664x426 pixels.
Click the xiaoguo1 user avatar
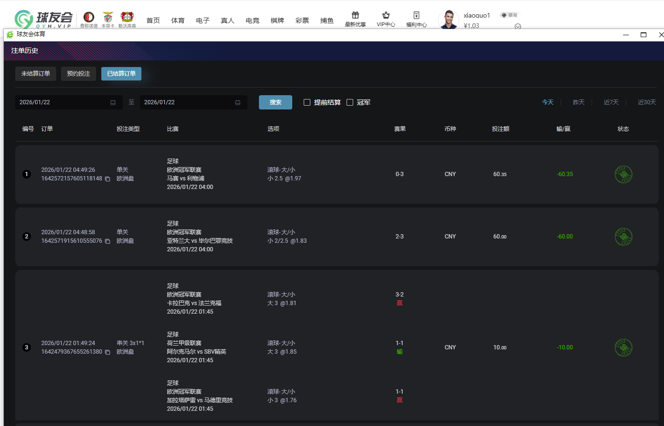coord(448,20)
